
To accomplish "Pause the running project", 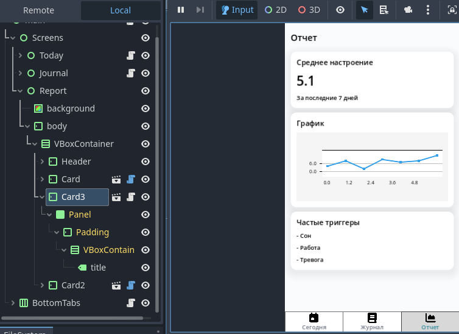I will coord(181,10).
